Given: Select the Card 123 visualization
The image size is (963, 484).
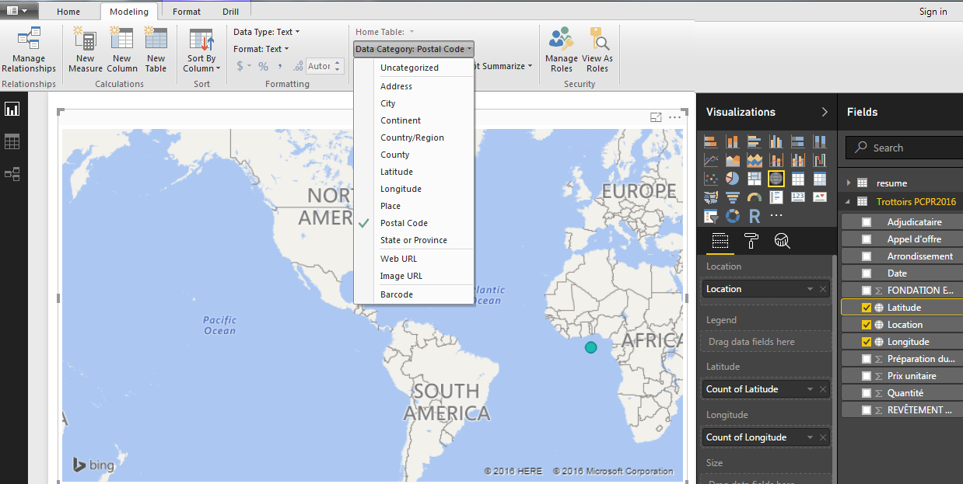Looking at the screenshot, I should 798,197.
